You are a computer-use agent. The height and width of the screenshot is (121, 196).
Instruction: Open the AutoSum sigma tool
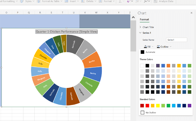pyautogui.click(x=120, y=1)
